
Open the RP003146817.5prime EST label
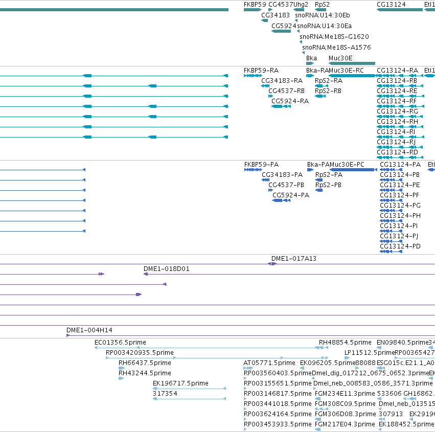click(278, 394)
